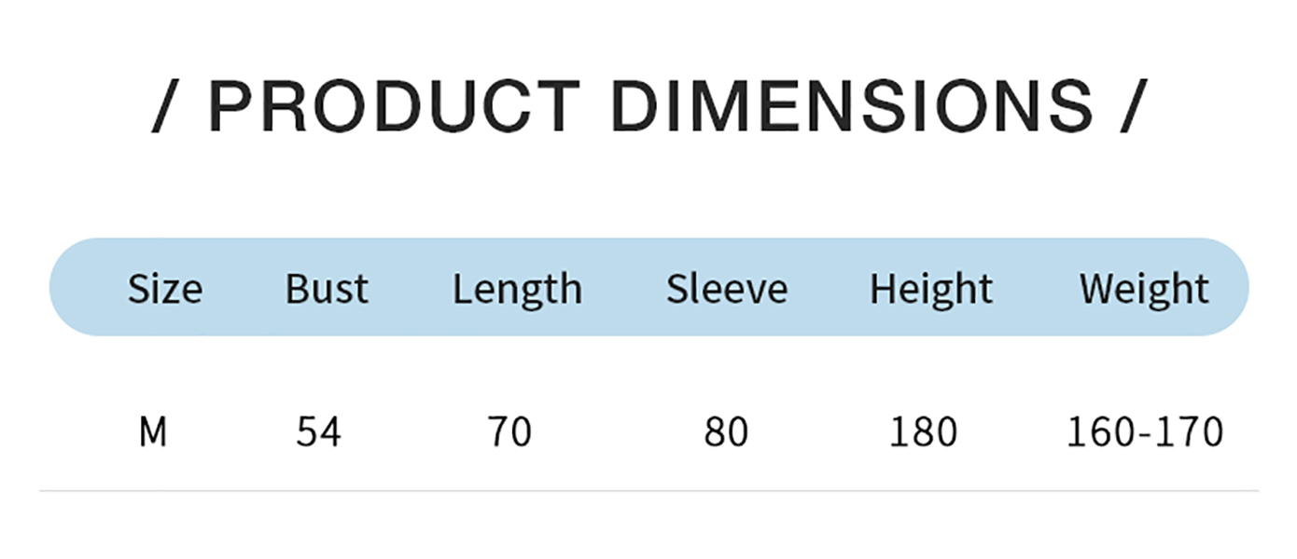Select the Sleeve column header
The height and width of the screenshot is (559, 1297).
[726, 289]
